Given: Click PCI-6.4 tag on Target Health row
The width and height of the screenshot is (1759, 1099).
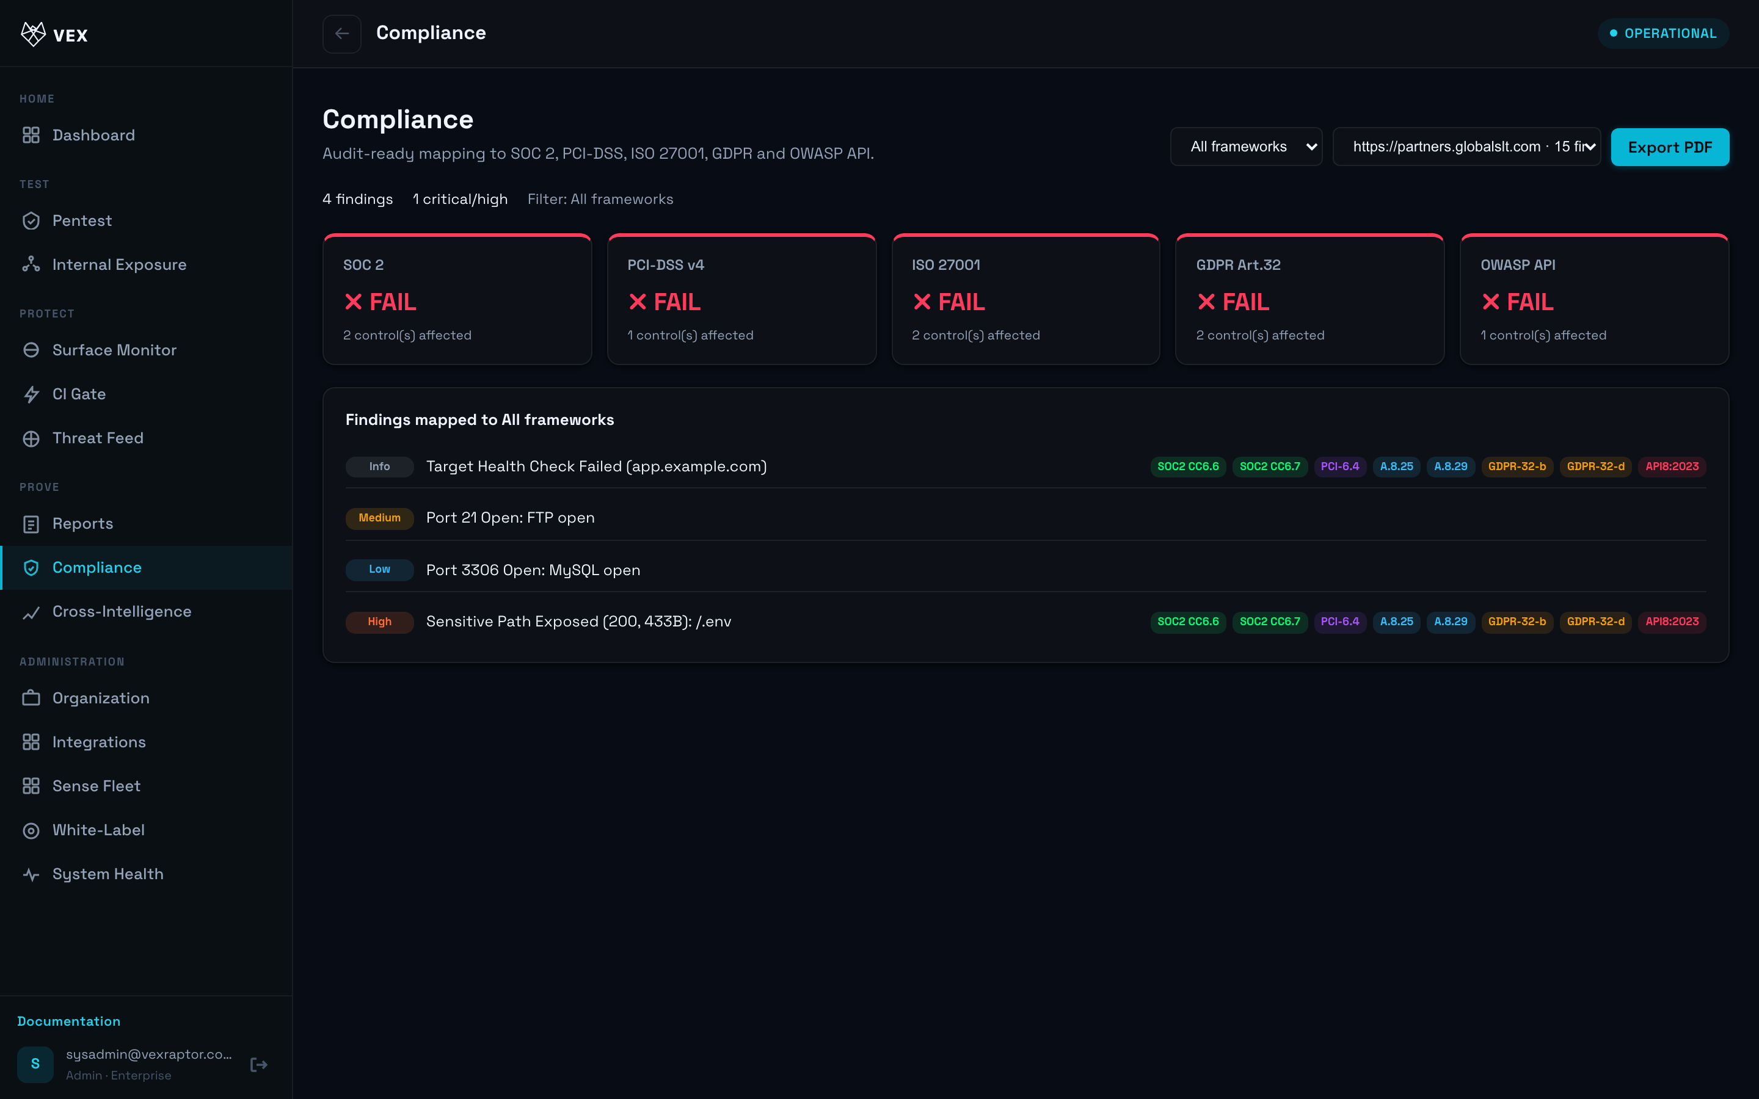Looking at the screenshot, I should (x=1339, y=466).
